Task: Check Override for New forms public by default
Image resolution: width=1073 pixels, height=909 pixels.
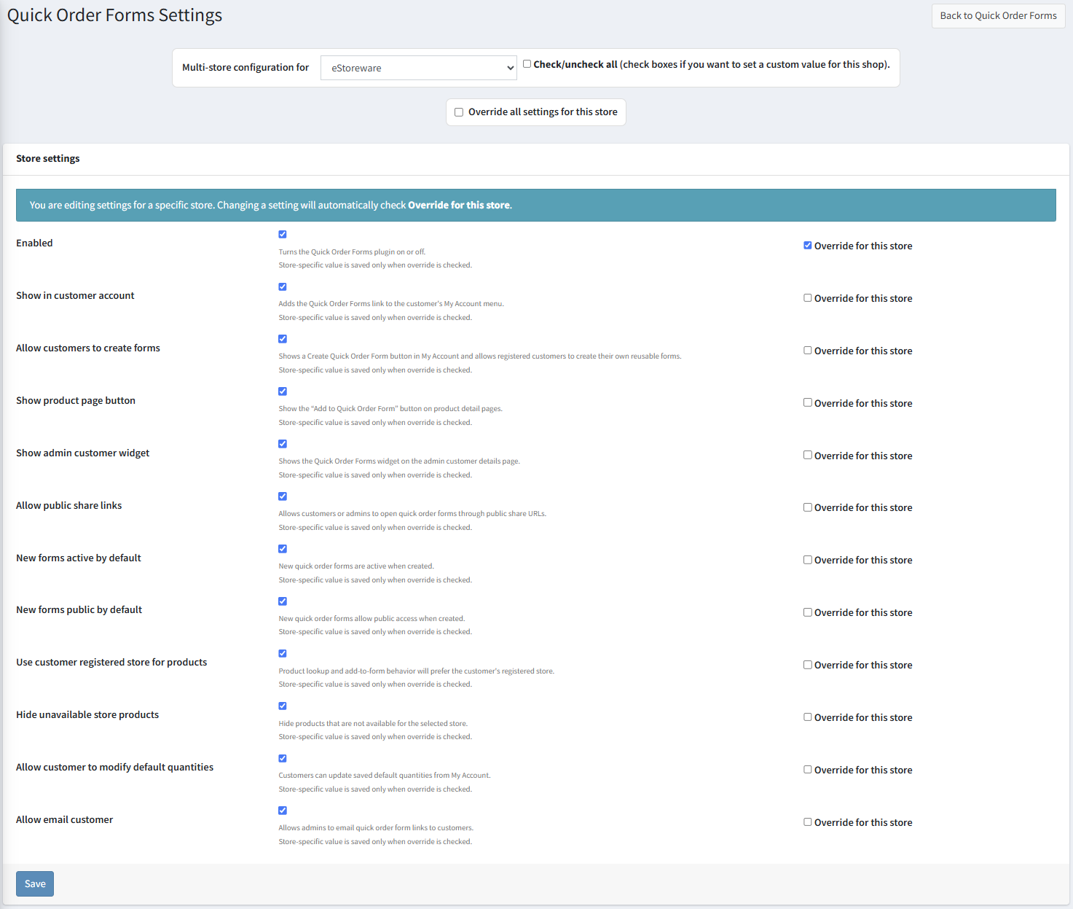Action: 808,612
